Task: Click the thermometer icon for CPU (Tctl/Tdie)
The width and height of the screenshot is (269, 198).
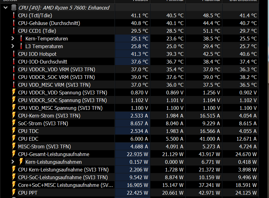Action: (x=14, y=15)
